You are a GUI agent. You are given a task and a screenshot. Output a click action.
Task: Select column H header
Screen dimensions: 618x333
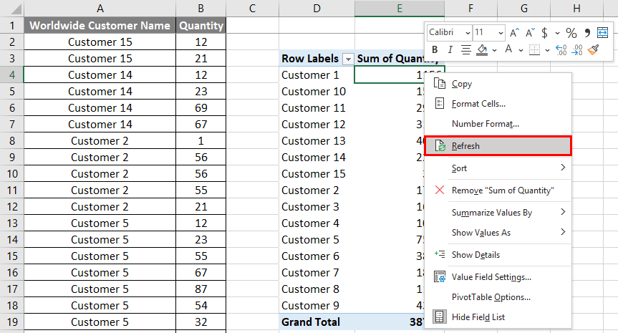(x=576, y=9)
